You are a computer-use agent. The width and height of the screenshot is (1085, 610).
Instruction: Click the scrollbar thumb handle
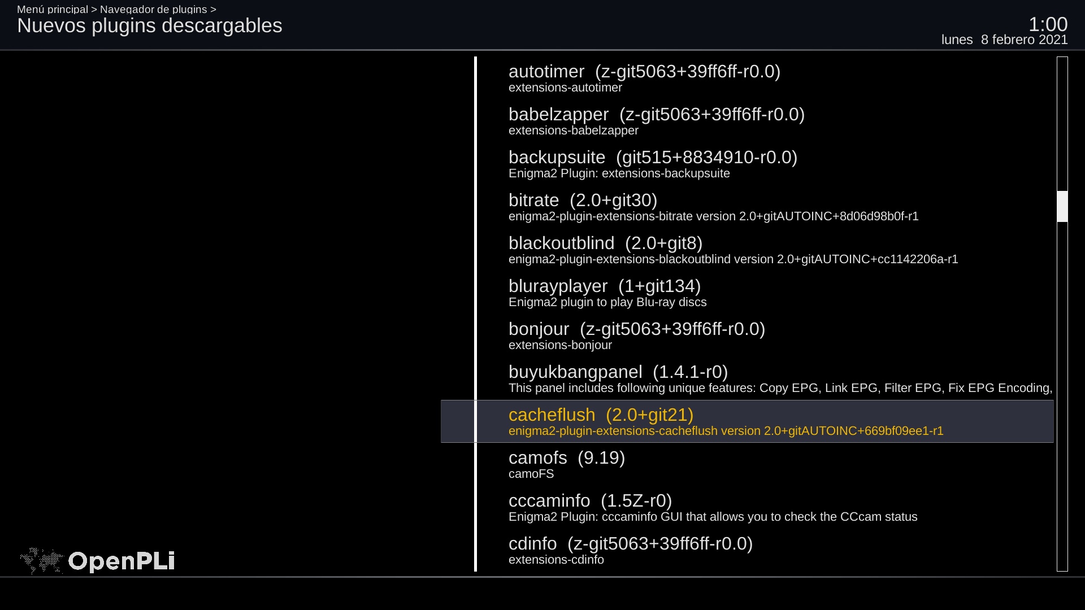[1062, 206]
